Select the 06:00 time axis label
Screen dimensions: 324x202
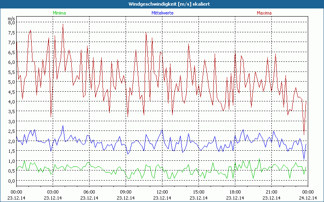90,192
